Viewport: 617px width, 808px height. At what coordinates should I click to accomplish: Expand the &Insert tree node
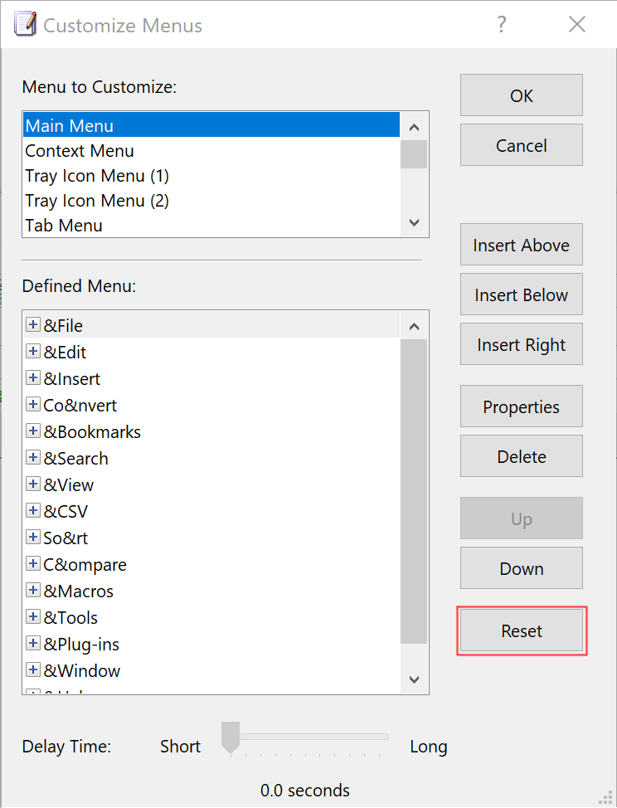coord(33,377)
